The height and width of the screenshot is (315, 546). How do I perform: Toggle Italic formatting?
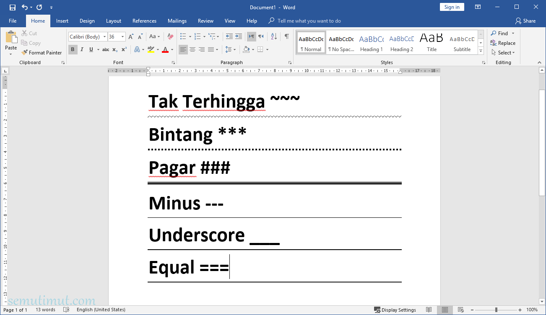(x=82, y=49)
